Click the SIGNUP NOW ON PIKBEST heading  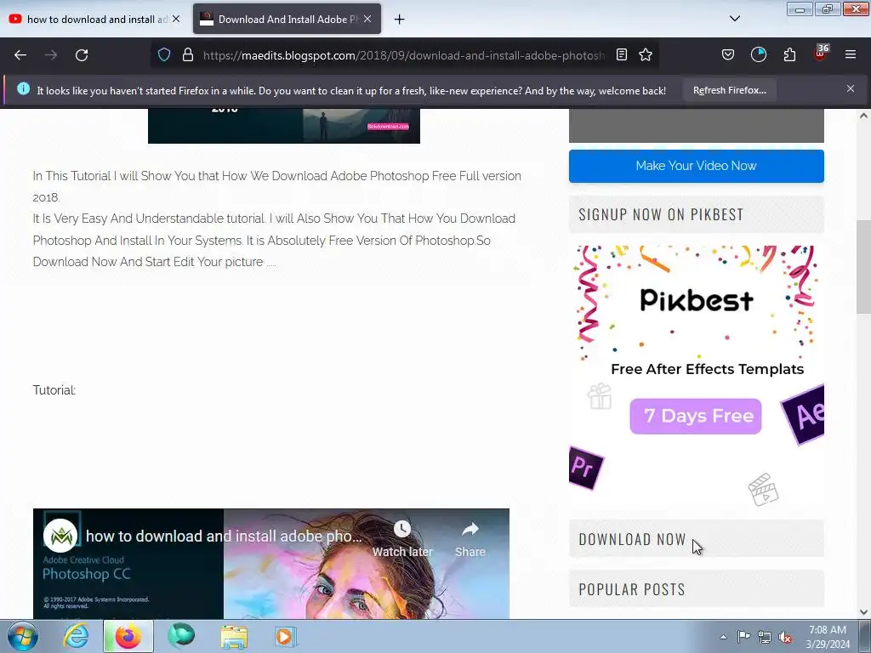[x=660, y=214]
